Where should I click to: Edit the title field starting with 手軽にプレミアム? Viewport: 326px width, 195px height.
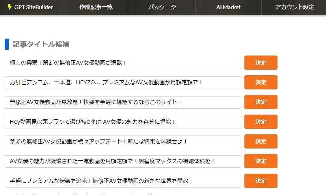tap(123, 181)
